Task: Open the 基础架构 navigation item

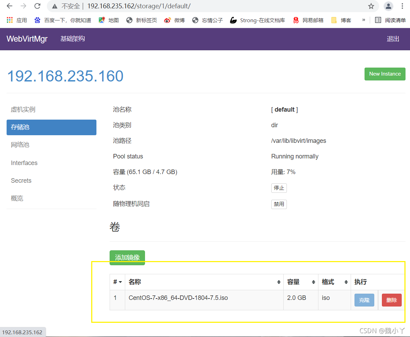Action: point(72,39)
